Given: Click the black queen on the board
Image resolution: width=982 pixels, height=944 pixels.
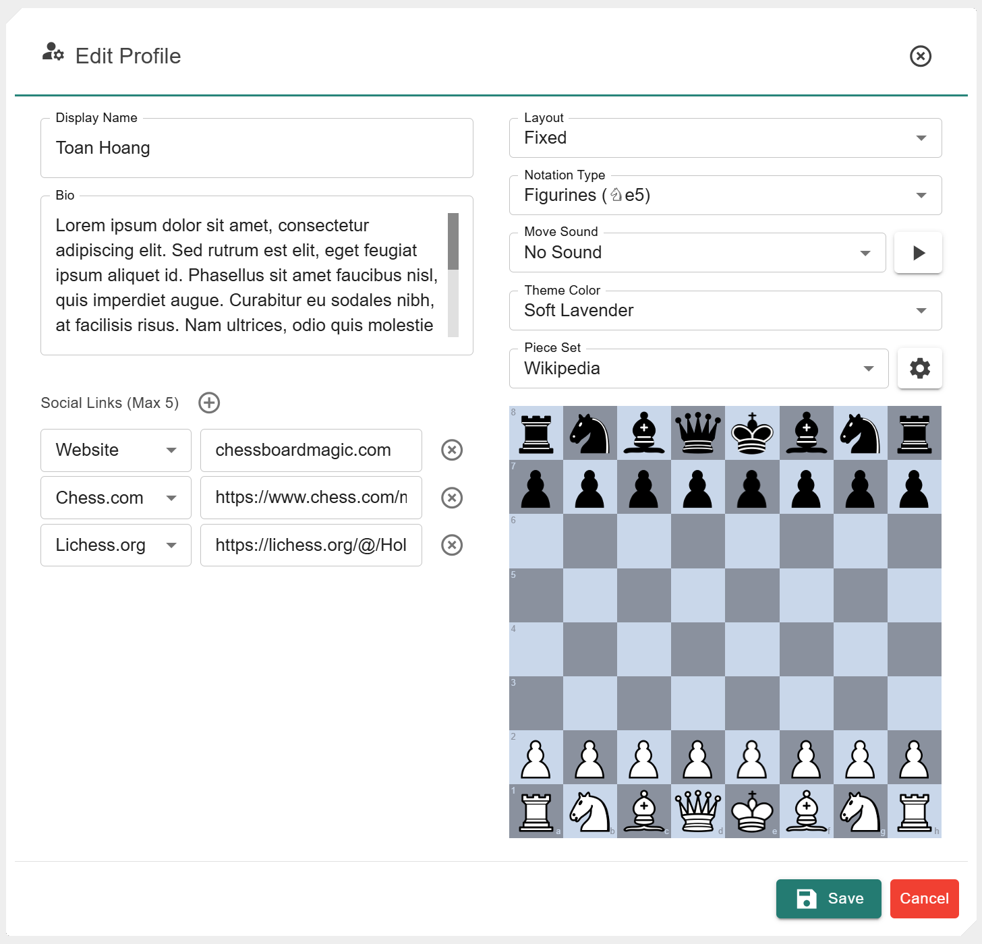Looking at the screenshot, I should point(698,433).
